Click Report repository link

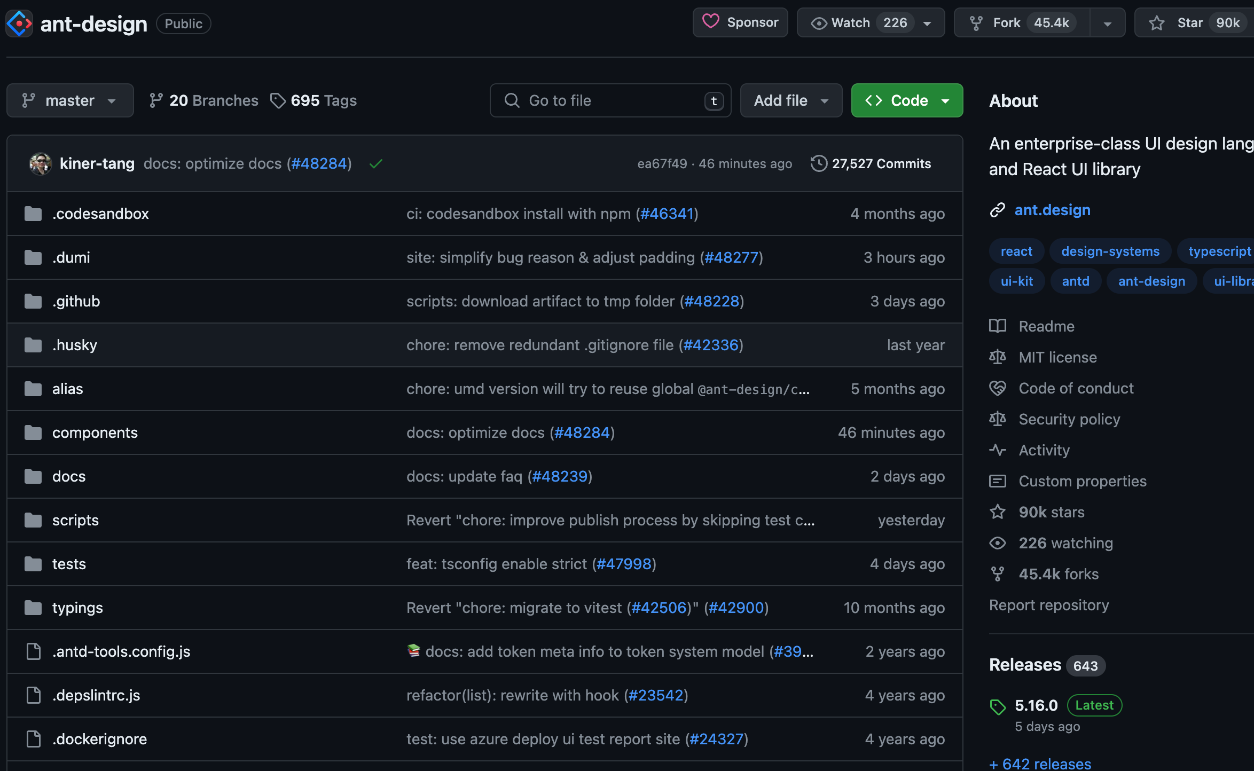pos(1049,604)
